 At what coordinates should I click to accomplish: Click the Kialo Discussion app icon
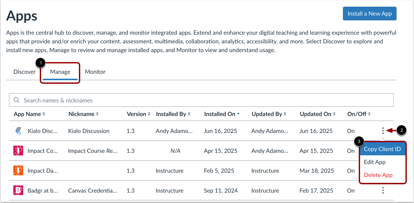point(18,131)
